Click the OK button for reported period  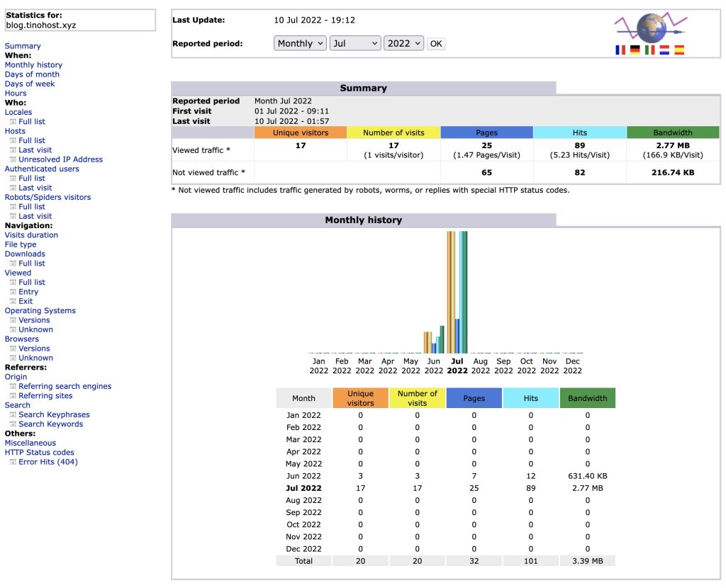point(436,43)
